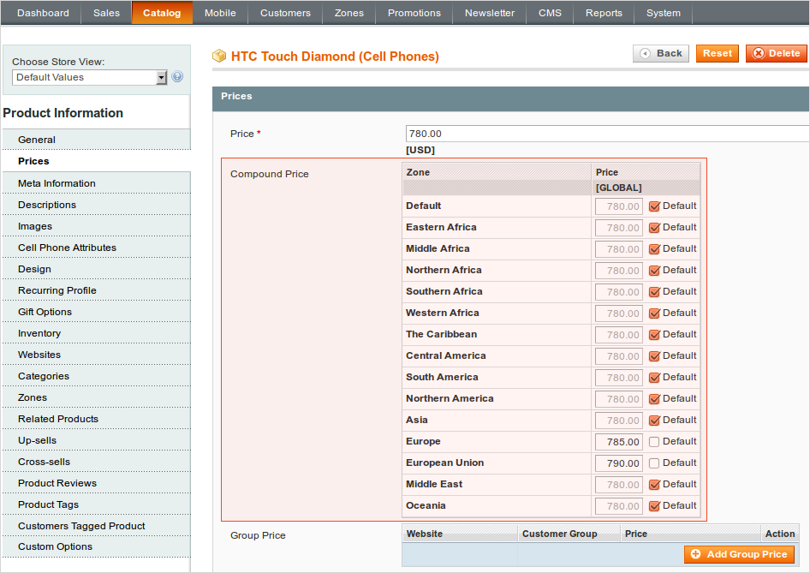Open the Customers Tagged Product tab
810x573 pixels.
coord(97,526)
